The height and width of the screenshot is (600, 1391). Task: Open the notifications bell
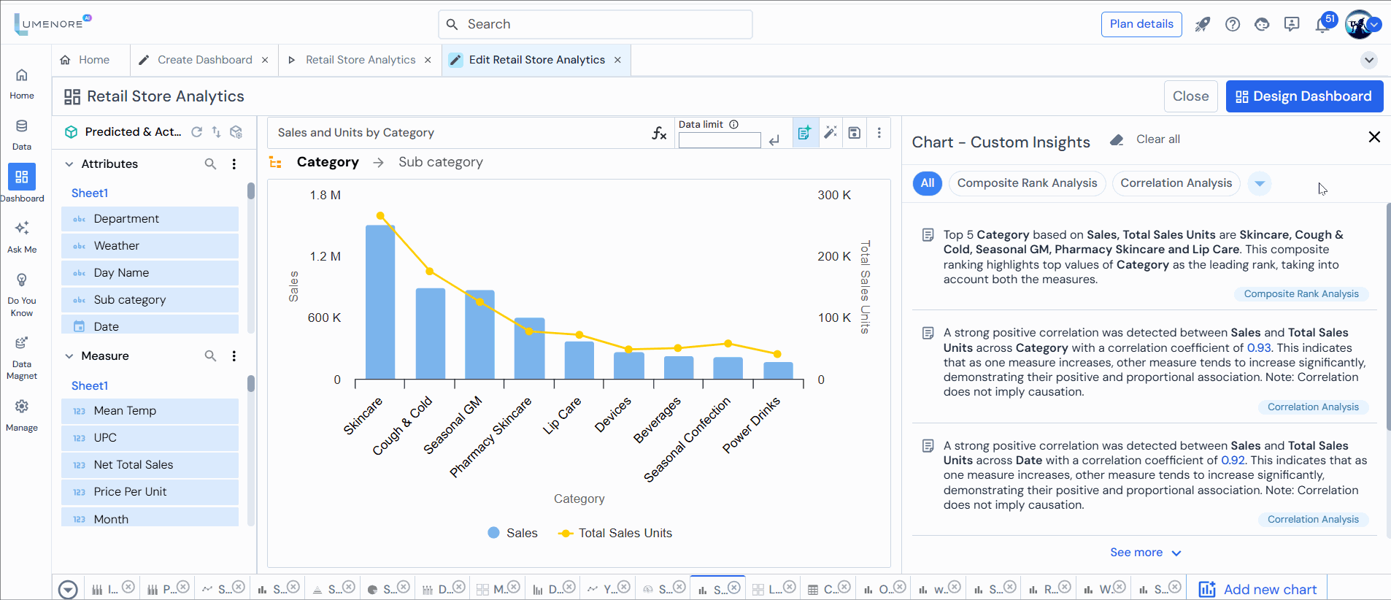tap(1322, 25)
